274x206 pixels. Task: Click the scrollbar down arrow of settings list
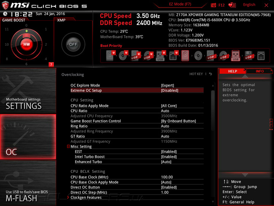pyautogui.click(x=213, y=202)
